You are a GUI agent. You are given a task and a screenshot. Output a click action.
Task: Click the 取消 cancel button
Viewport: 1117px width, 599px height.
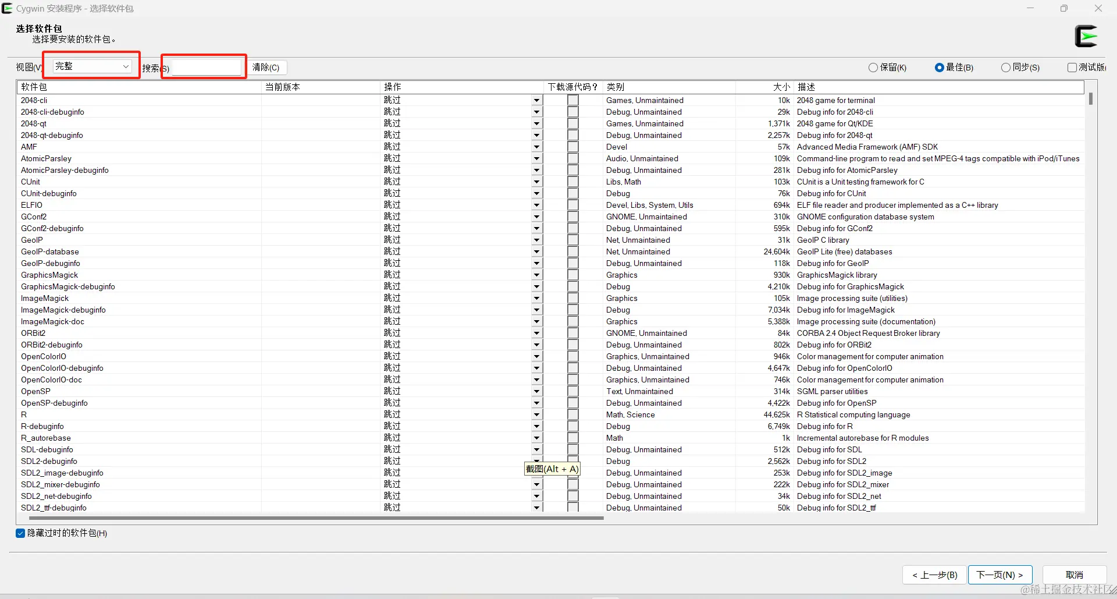click(1074, 575)
